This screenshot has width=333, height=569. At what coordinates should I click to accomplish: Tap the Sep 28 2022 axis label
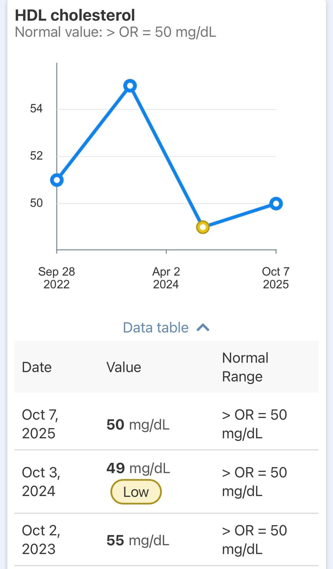click(57, 278)
